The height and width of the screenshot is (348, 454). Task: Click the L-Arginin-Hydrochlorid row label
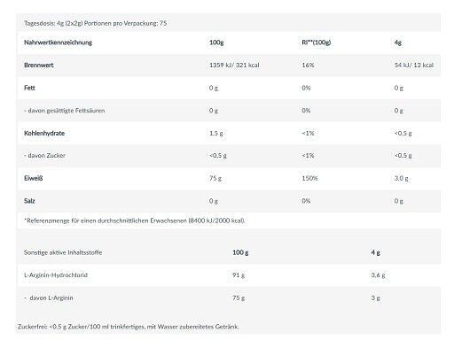(56, 275)
